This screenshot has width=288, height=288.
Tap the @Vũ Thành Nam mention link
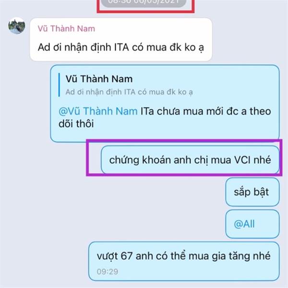click(x=98, y=111)
